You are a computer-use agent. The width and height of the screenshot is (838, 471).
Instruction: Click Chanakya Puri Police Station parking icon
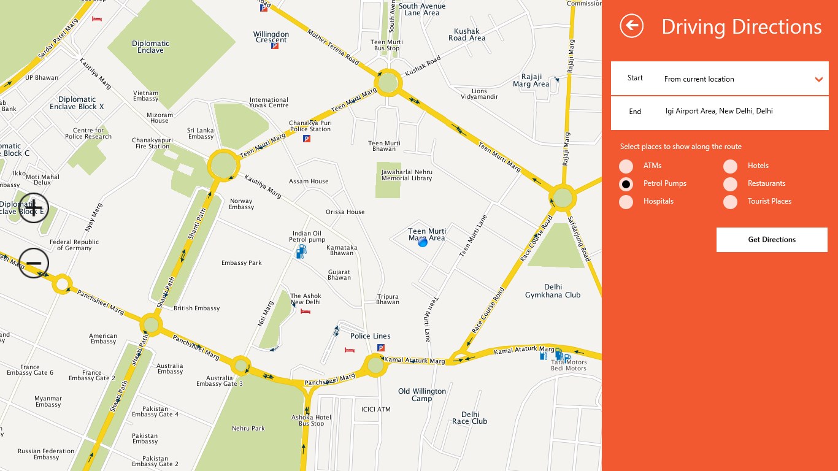click(x=307, y=139)
